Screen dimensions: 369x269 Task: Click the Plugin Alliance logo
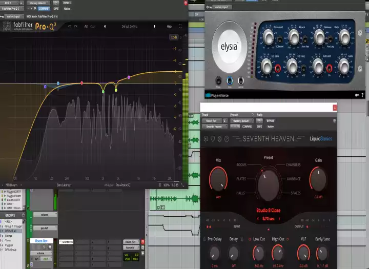tap(217, 95)
